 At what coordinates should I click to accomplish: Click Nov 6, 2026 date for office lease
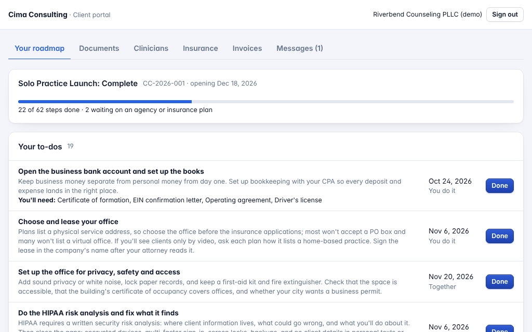click(x=448, y=231)
